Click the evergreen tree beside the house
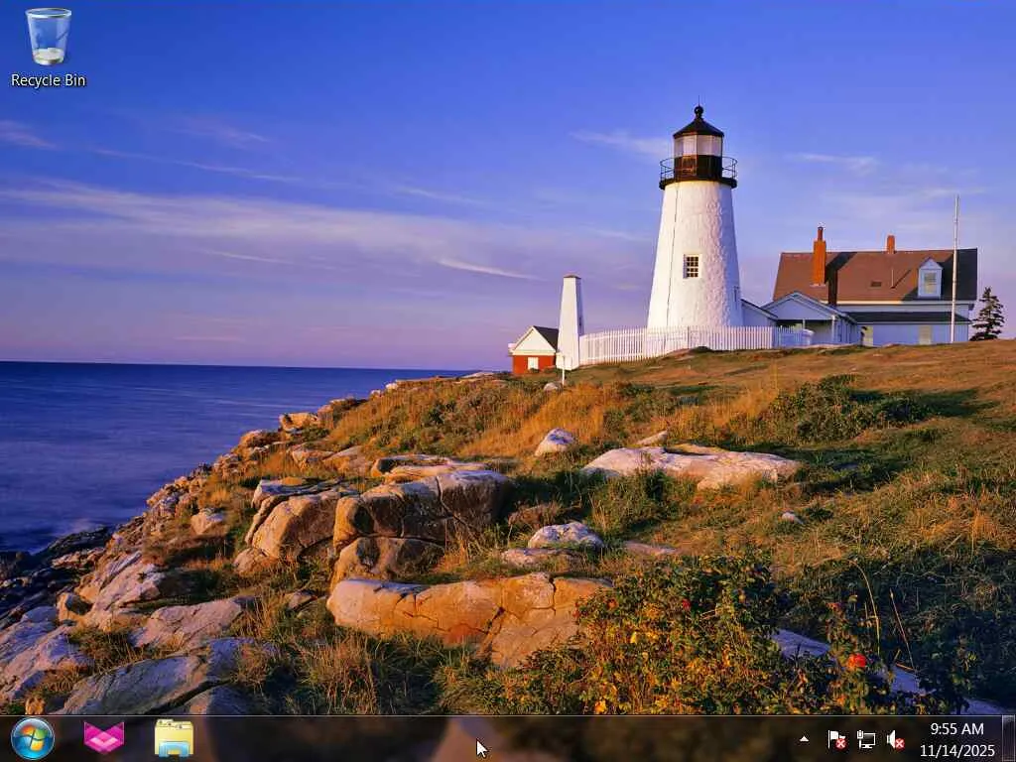 pos(987,315)
